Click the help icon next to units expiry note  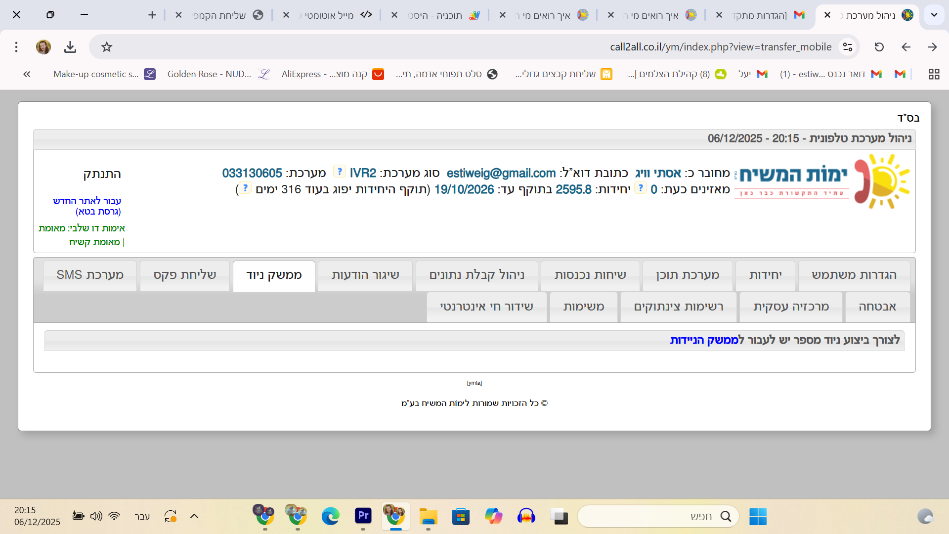245,188
